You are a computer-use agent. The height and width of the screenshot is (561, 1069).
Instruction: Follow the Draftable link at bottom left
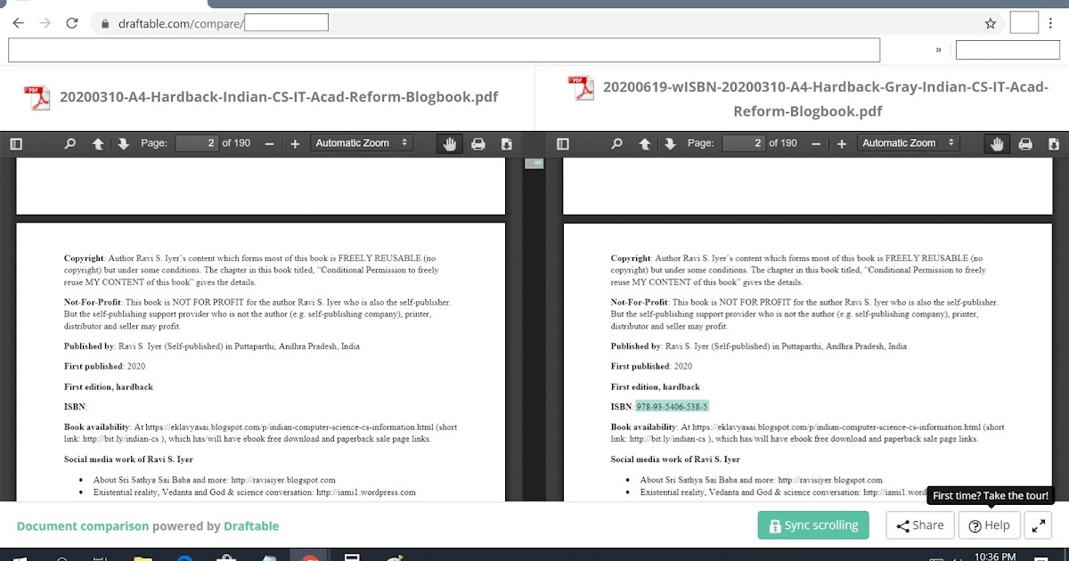tap(251, 525)
